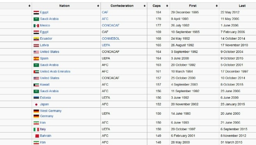Click the Iran flag in the 6 June 1993 row
The width and height of the screenshot is (256, 145).
[x=36, y=123]
